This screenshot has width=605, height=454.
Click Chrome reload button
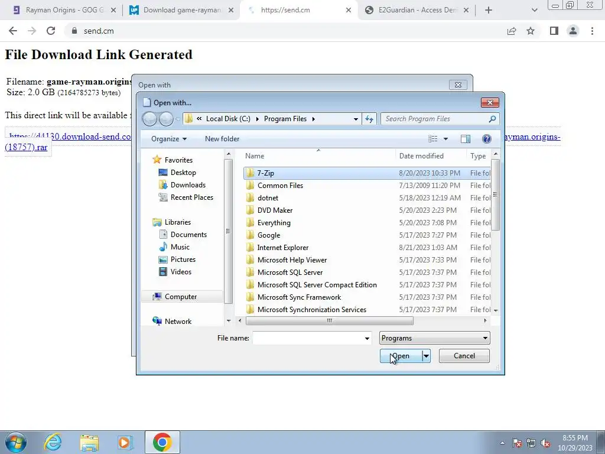coord(51,31)
